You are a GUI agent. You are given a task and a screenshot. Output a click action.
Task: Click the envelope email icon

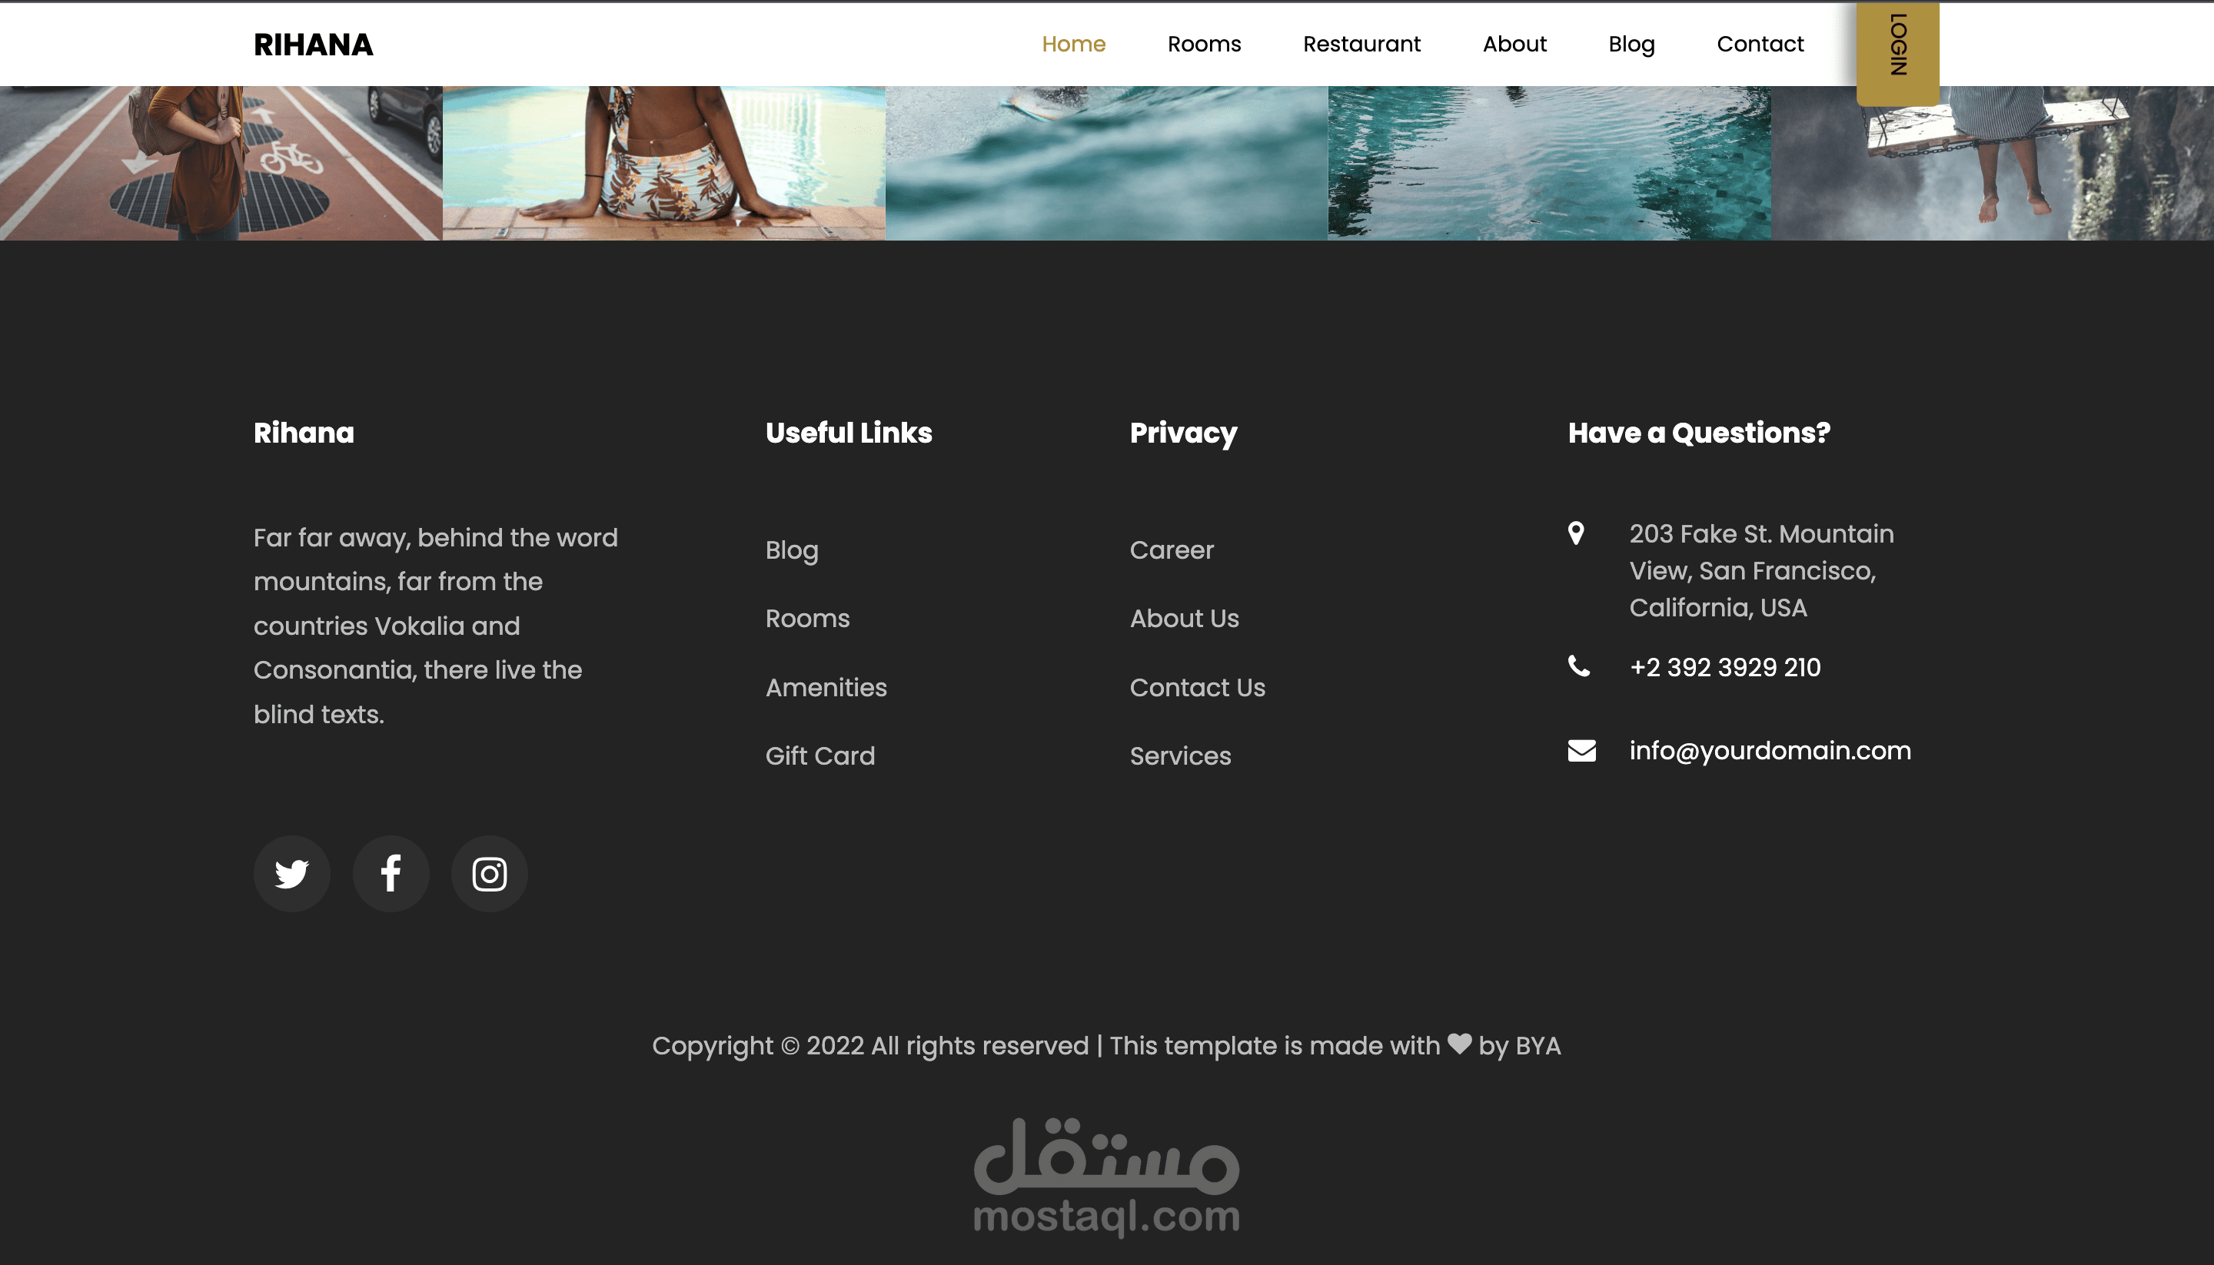(x=1581, y=750)
